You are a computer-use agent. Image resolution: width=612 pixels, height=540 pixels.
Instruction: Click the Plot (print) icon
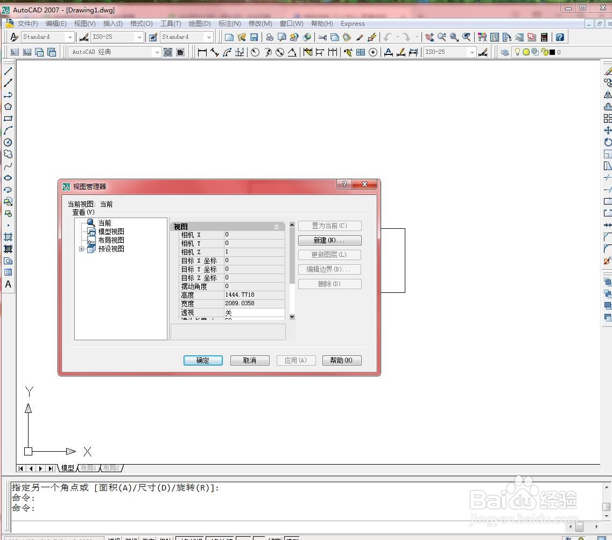(269, 37)
